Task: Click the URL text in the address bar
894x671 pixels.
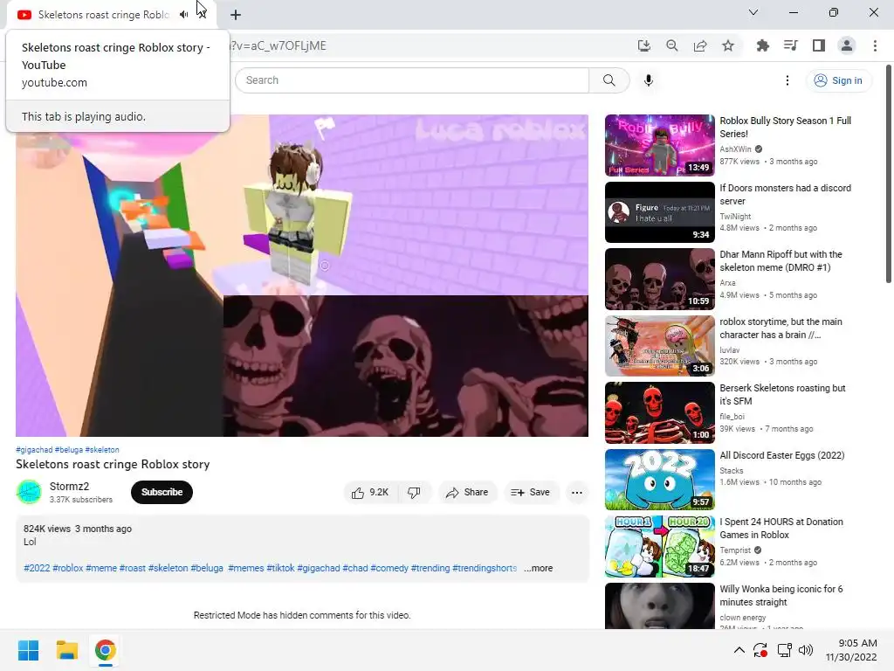Action: point(279,45)
